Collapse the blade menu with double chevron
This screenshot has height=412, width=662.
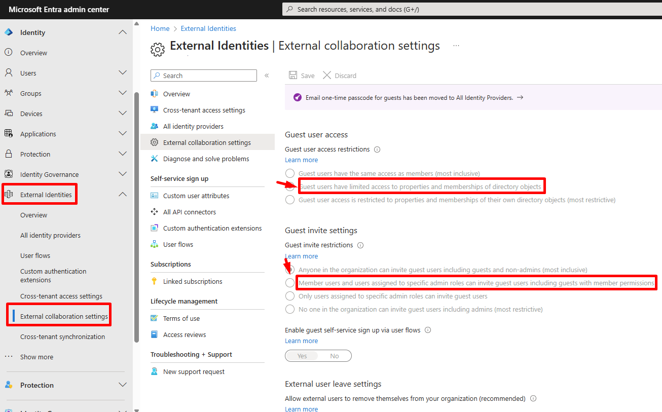[267, 76]
